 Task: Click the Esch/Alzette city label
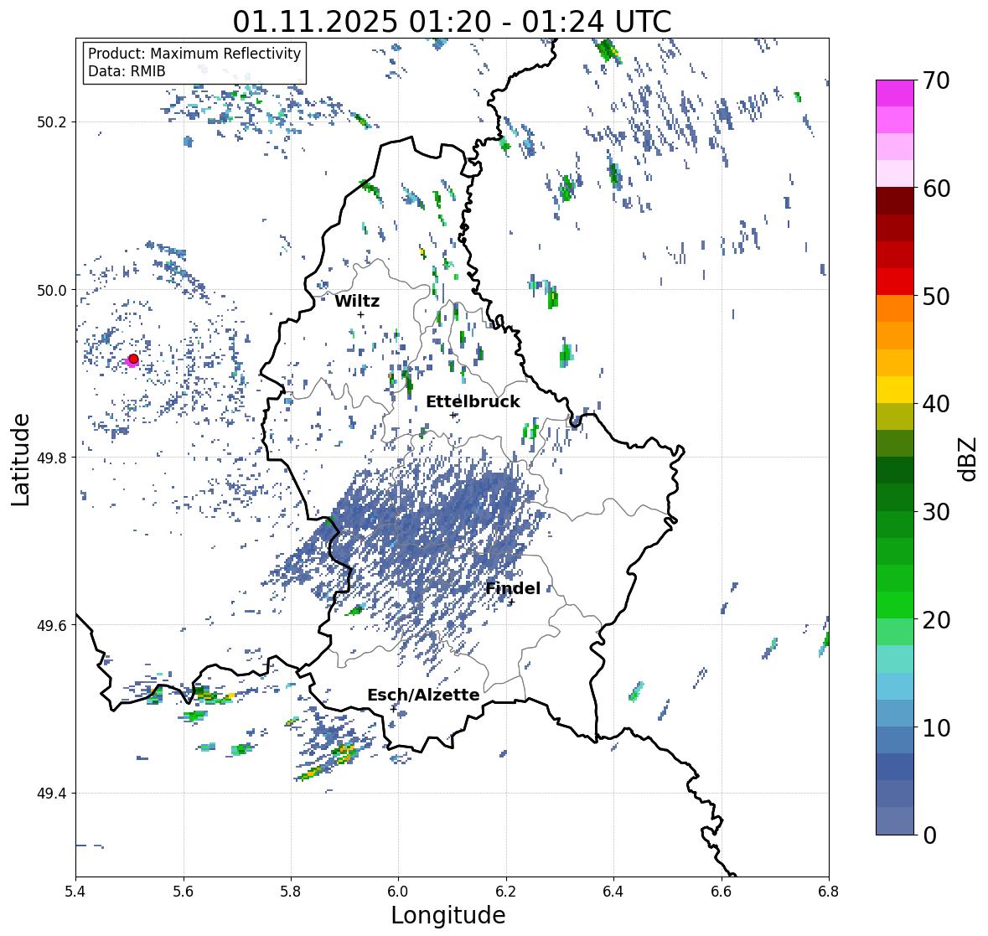point(423,695)
